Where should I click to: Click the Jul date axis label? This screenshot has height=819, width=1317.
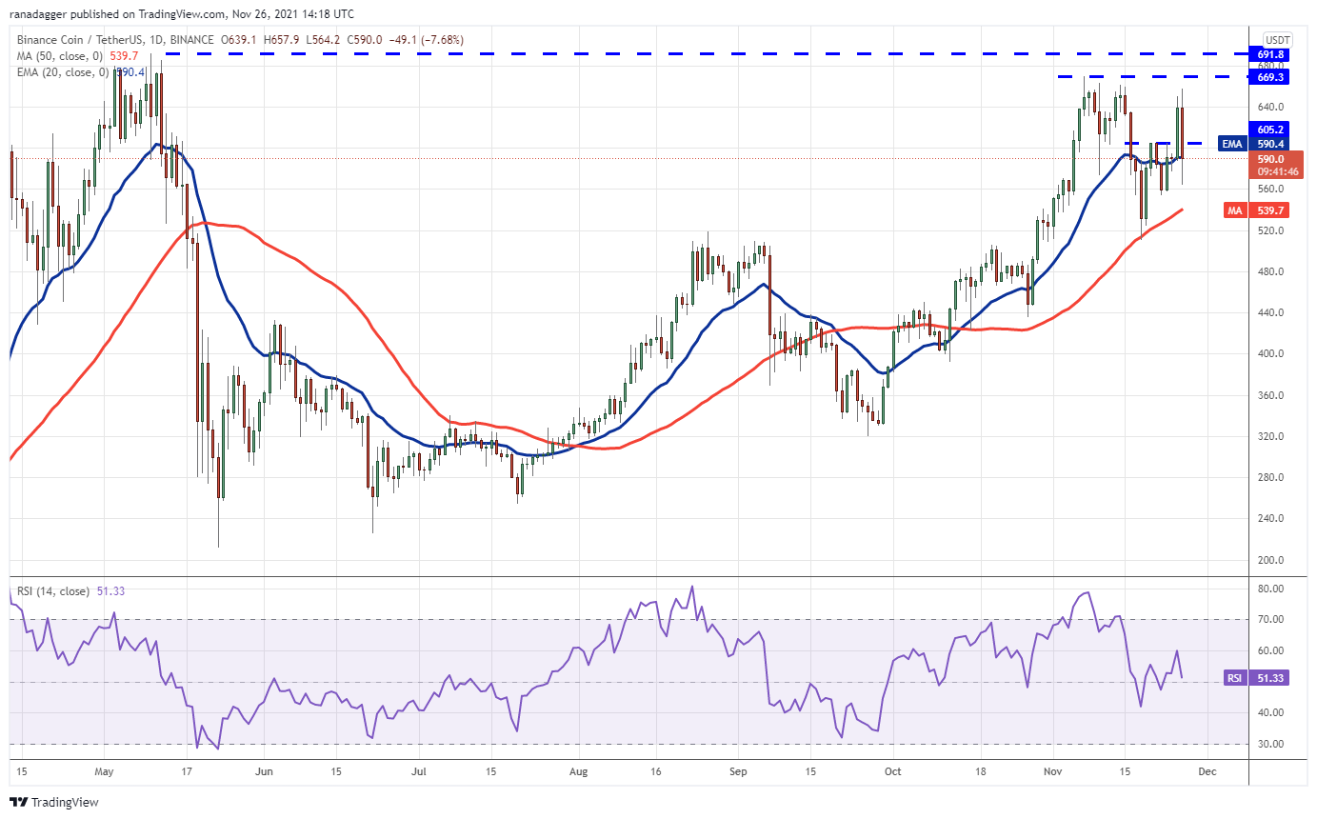(420, 771)
